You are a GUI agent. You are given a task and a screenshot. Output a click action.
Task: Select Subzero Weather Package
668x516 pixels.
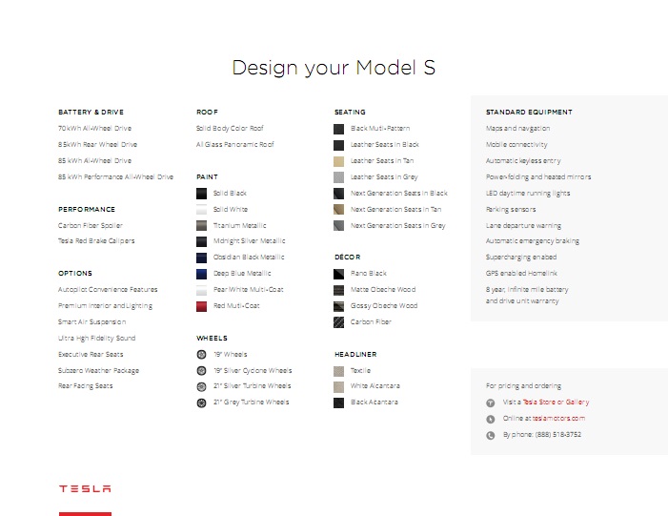point(98,371)
